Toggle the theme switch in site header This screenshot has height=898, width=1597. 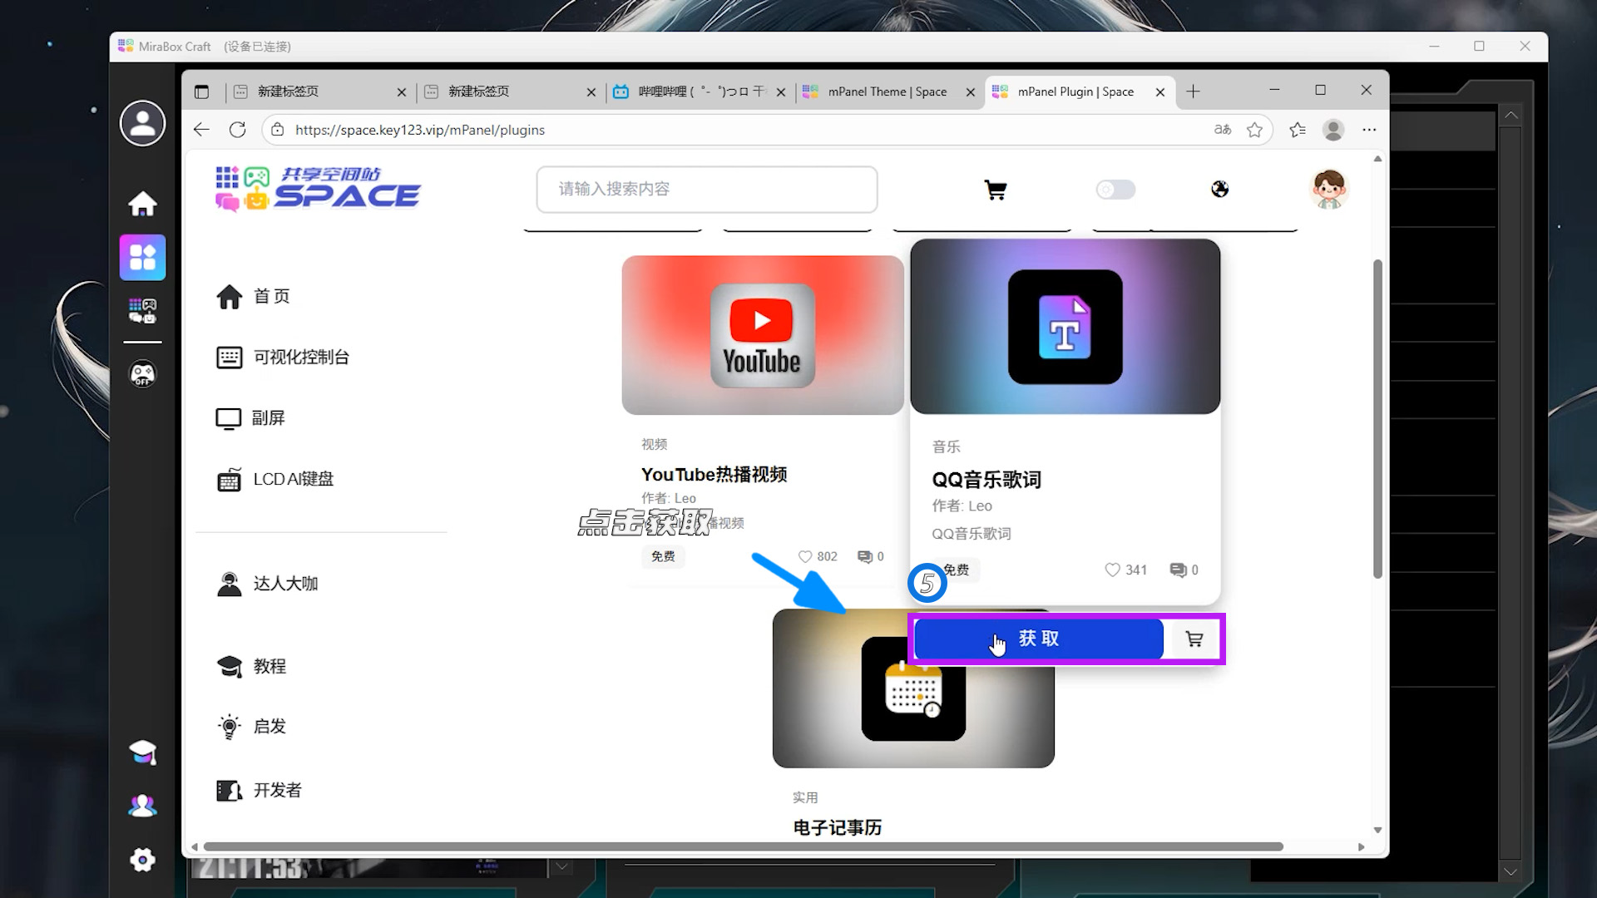pos(1115,190)
